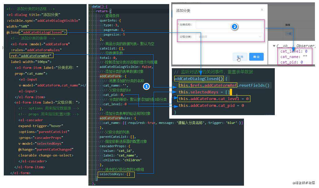
Task: Click the ':visible.sync="addCateDialogVisible"' line
Action: coord(43,21)
